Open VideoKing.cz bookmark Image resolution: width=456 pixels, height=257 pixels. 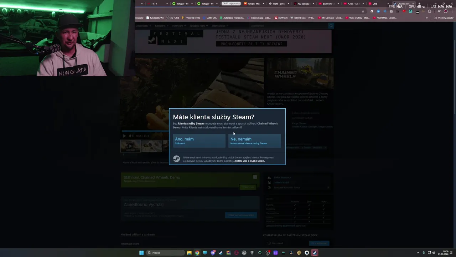pos(259,17)
